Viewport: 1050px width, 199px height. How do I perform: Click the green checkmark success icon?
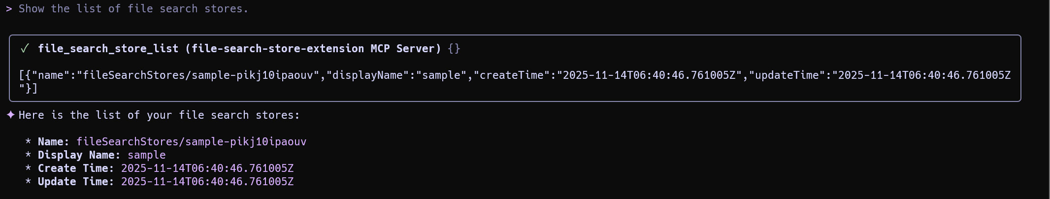pos(25,48)
